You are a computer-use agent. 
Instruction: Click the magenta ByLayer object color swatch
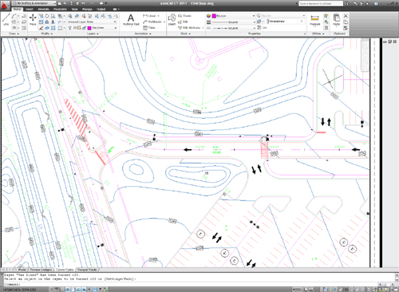tap(214, 16)
